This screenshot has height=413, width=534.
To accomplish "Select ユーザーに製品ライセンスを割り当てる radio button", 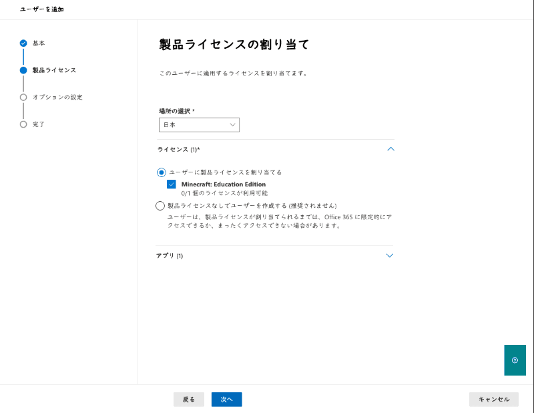I will [162, 172].
